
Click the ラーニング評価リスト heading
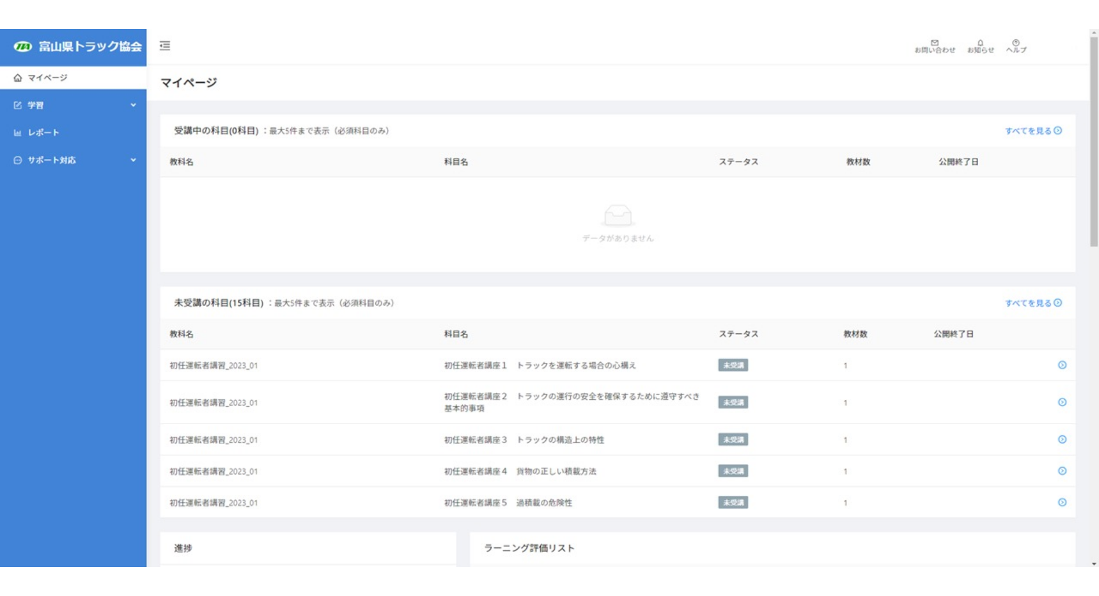pyautogui.click(x=529, y=548)
